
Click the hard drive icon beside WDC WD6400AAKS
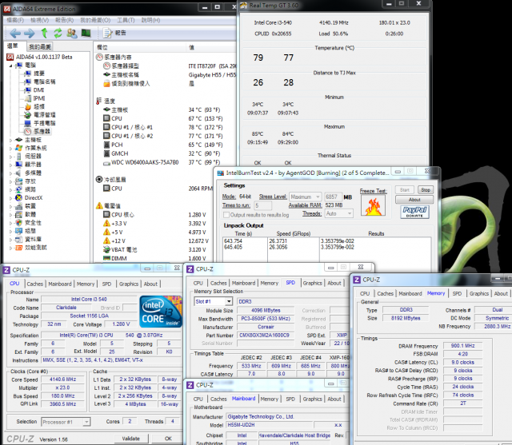coord(106,163)
